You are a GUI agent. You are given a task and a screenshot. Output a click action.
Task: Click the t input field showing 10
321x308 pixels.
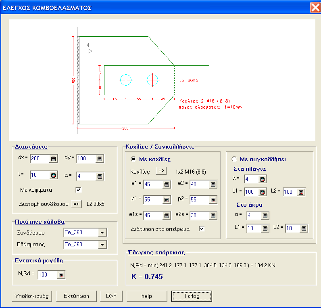(x=40, y=175)
